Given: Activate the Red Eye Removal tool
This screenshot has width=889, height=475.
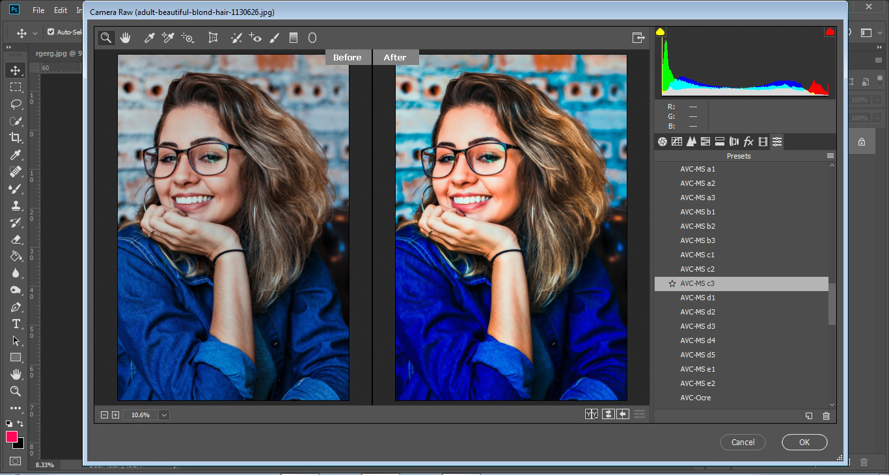Looking at the screenshot, I should click(x=254, y=38).
